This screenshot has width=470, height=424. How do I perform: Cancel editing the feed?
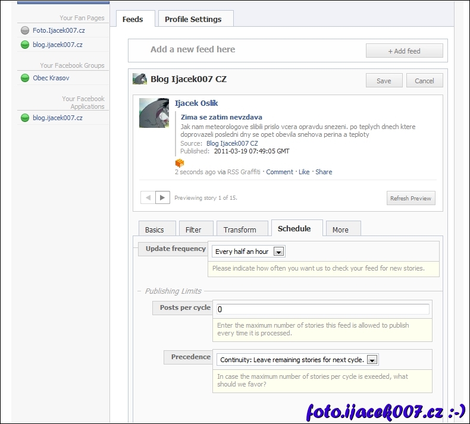pos(424,81)
